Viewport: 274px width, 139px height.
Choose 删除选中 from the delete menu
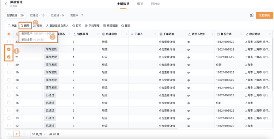point(38,33)
